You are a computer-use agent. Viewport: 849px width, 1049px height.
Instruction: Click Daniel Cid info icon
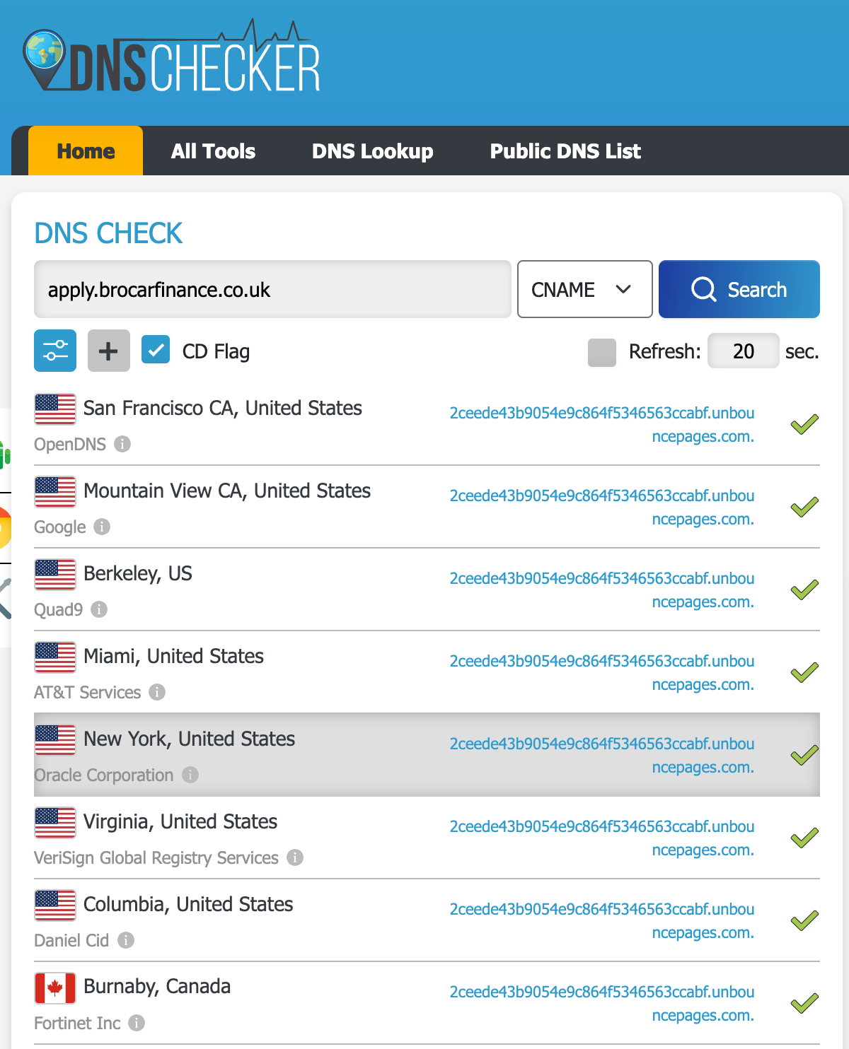point(126,940)
